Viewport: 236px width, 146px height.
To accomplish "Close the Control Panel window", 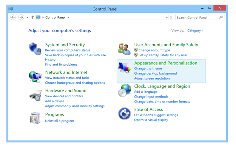I will tap(220, 8).
